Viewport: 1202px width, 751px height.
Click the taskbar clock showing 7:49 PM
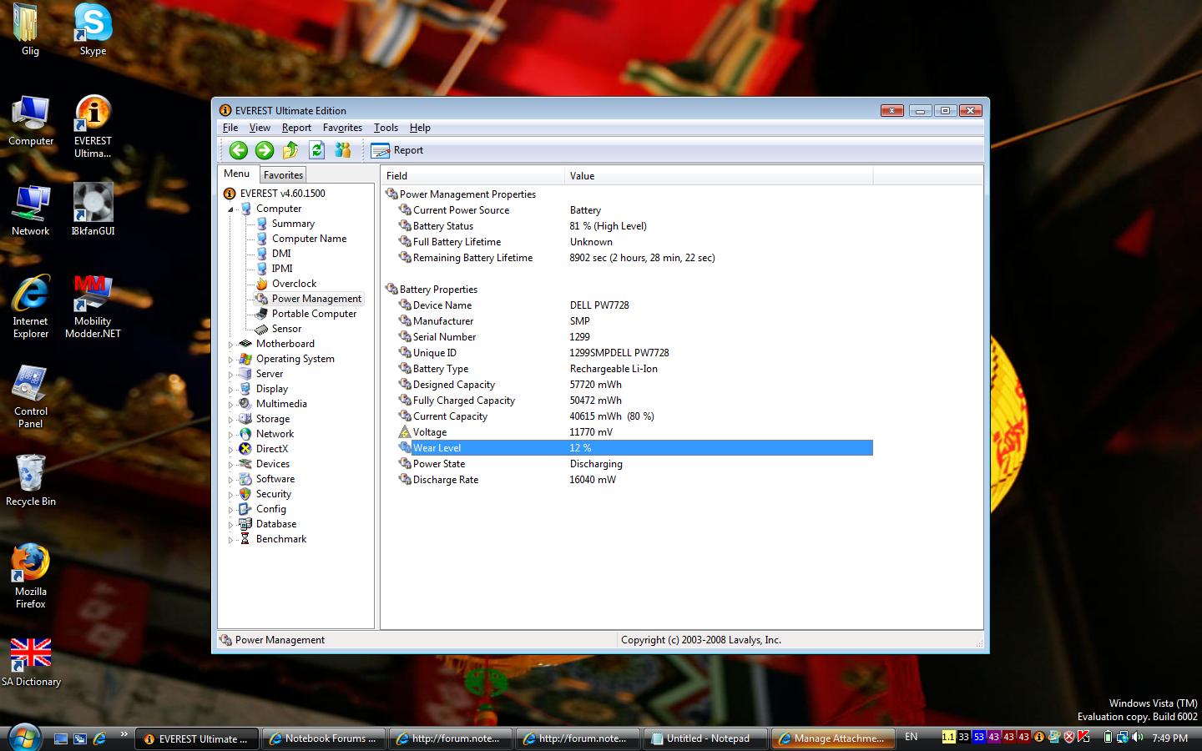pos(1169,738)
